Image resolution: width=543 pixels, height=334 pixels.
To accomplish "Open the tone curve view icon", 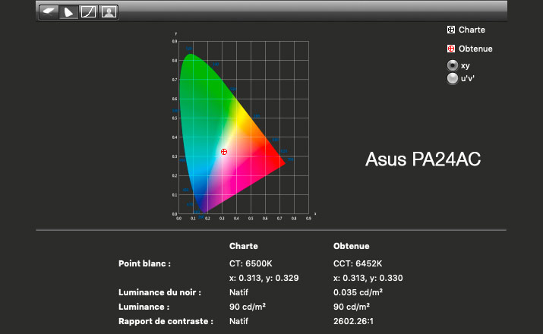I will coord(88,12).
